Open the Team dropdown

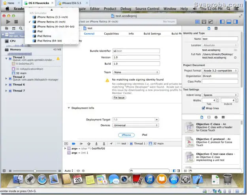coord(136,72)
